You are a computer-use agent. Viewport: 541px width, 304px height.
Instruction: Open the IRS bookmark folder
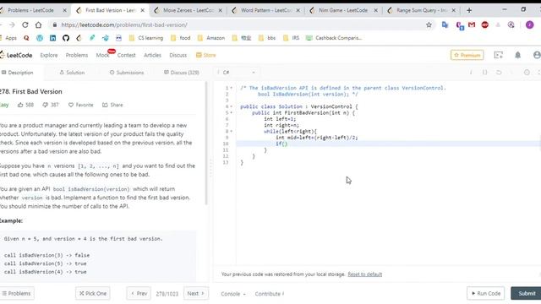click(x=291, y=38)
